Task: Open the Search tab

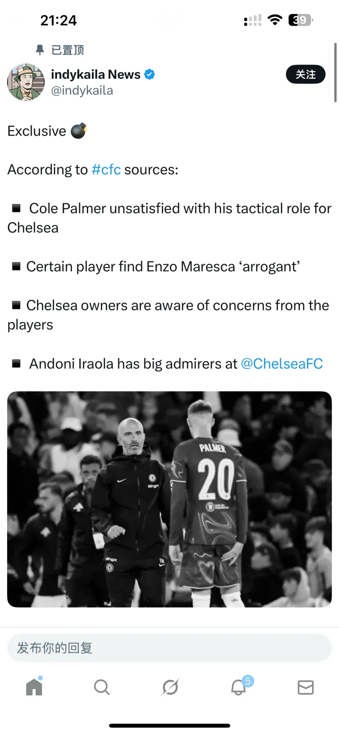Action: (102, 687)
